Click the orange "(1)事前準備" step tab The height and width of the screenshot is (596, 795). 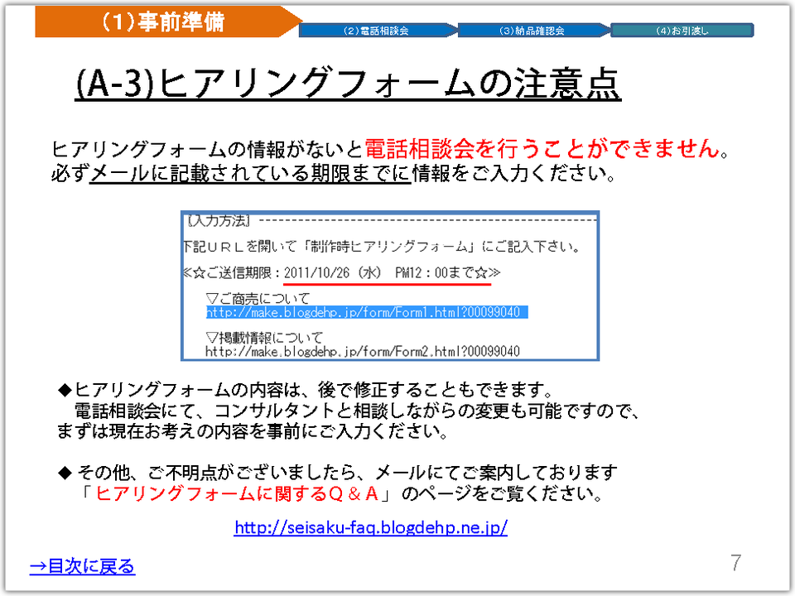point(161,22)
